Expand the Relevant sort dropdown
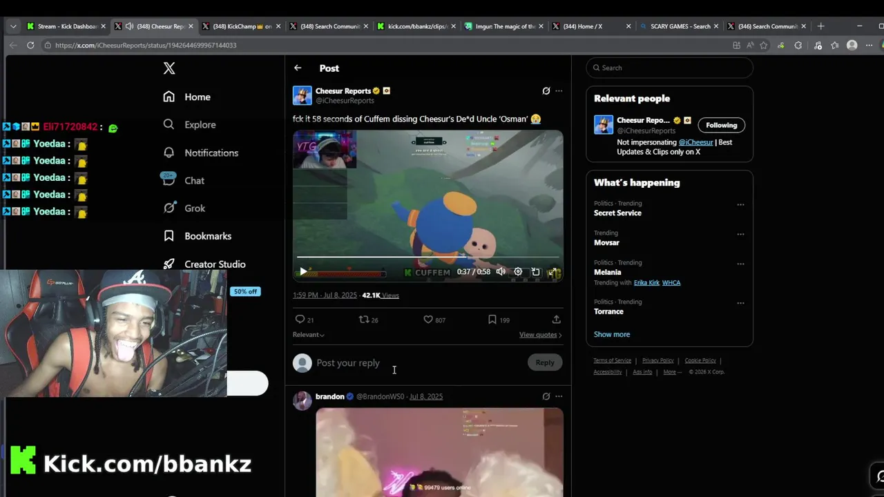Screen dimensions: 884x497 tap(308, 335)
